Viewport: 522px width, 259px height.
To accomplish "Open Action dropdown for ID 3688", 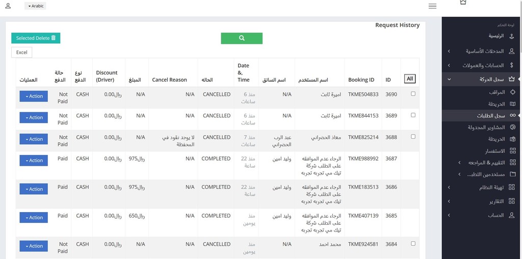I will [34, 139].
